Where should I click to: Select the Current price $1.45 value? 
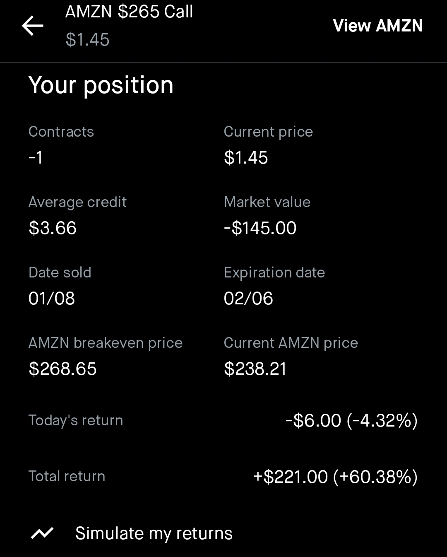coord(246,158)
